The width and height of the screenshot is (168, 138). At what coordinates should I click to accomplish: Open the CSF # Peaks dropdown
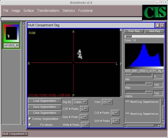84,109
